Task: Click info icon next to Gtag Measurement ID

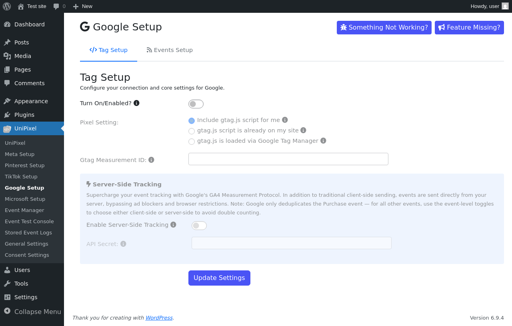Action: pos(151,160)
